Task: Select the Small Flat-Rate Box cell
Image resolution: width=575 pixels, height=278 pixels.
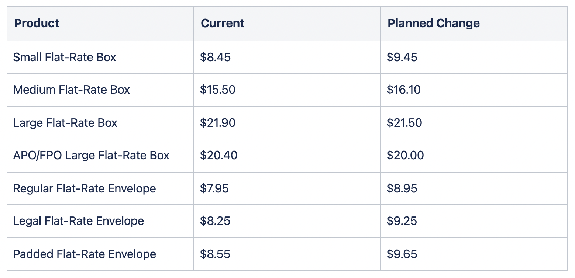Action: pyautogui.click(x=100, y=57)
